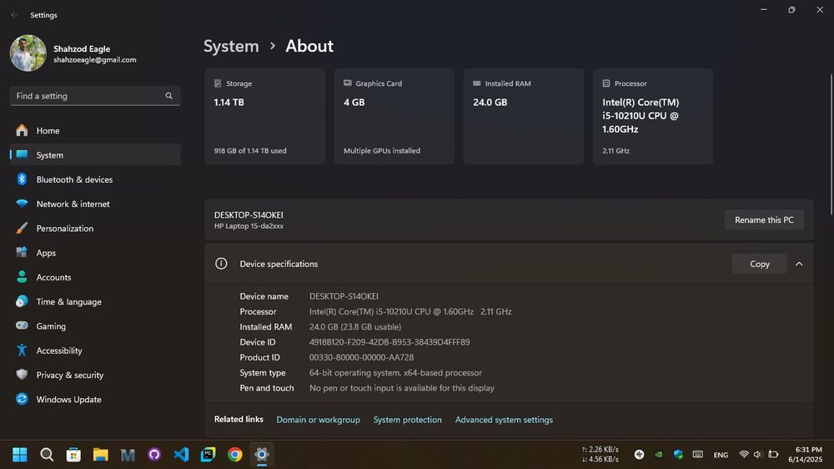Click the first round system tray icon
The width and height of the screenshot is (834, 469).
pyautogui.click(x=640, y=455)
